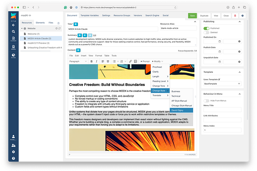This screenshot has width=257, height=171.
Task: Click the dark help icon button near Close
Action: point(242,16)
